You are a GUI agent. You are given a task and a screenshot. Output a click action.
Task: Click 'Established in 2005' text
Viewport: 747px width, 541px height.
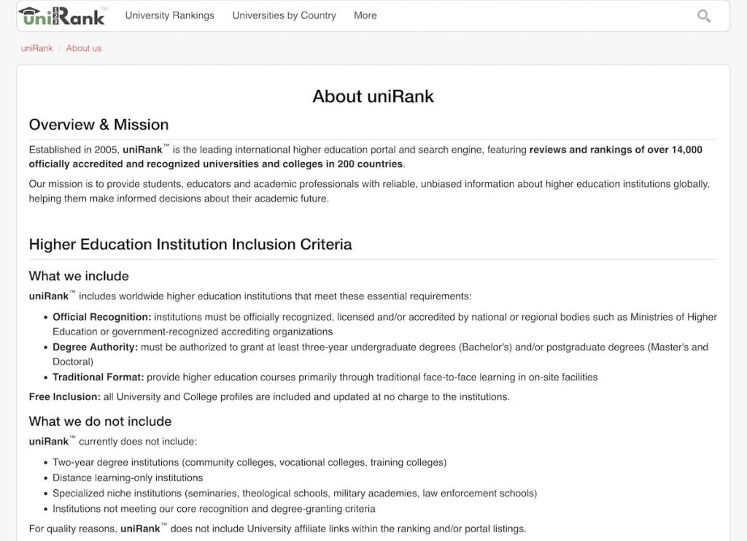click(74, 150)
